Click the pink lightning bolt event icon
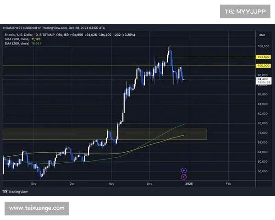 click(184, 176)
